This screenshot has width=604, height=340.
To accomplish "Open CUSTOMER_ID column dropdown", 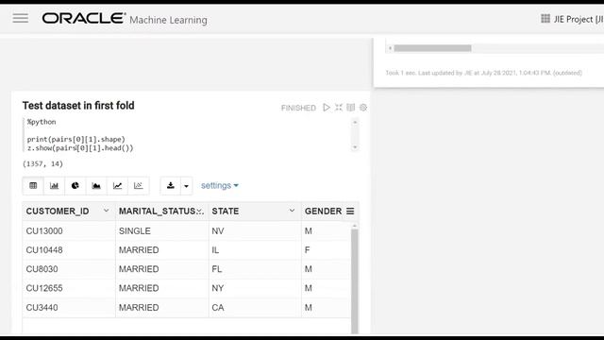I will [x=106, y=211].
